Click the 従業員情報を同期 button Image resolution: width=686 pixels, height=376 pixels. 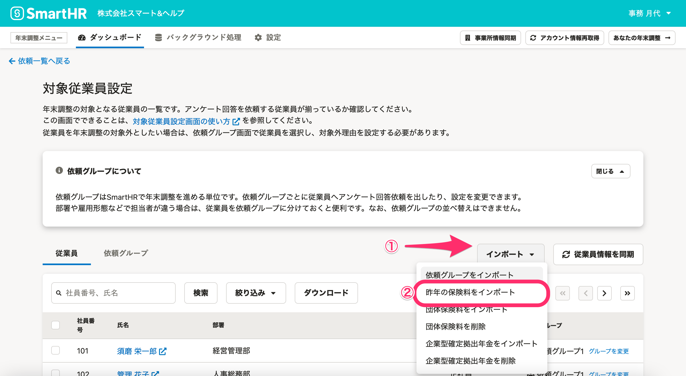pyautogui.click(x=598, y=254)
